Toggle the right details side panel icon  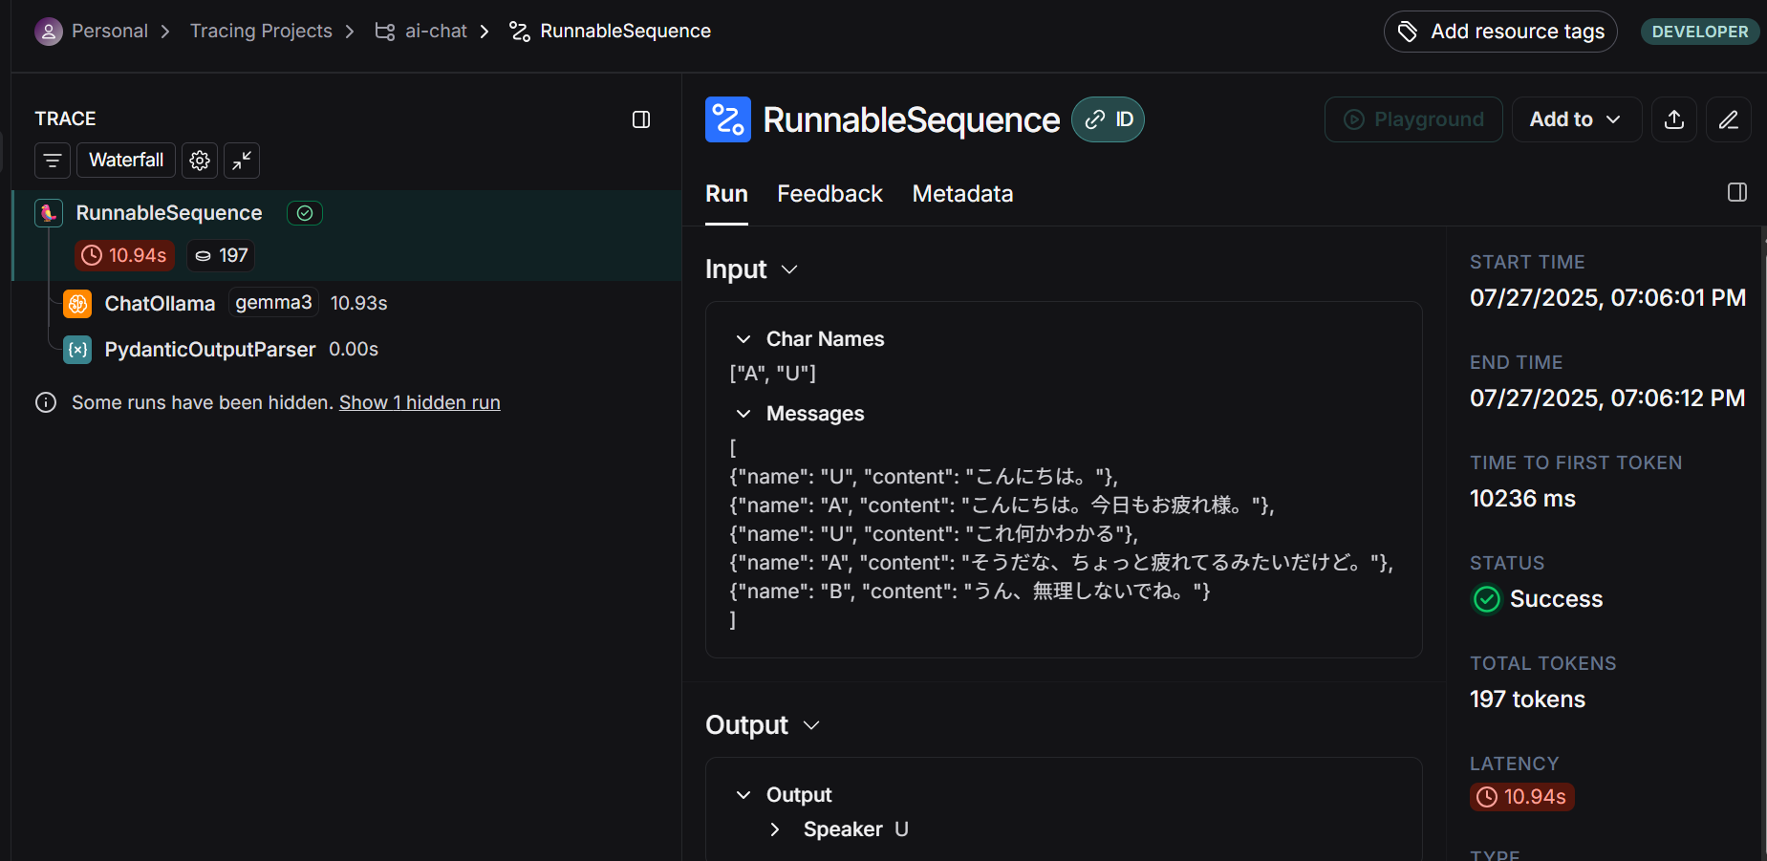tap(1737, 193)
